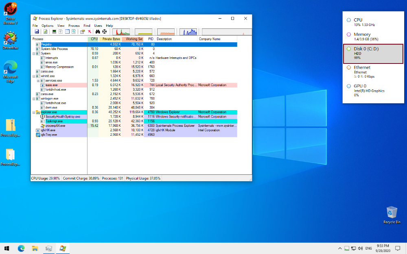
Task: Click the View DLLs/Handles toolbar icon
Action: 74,32
